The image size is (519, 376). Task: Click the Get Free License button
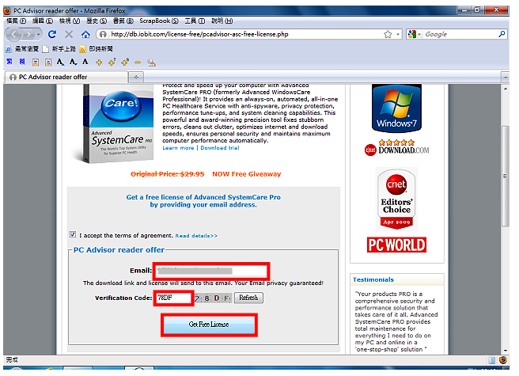click(x=209, y=325)
